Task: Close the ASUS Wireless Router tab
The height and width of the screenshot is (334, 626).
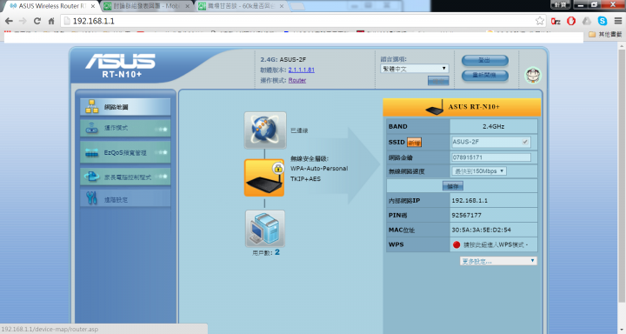Action: pyautogui.click(x=93, y=6)
